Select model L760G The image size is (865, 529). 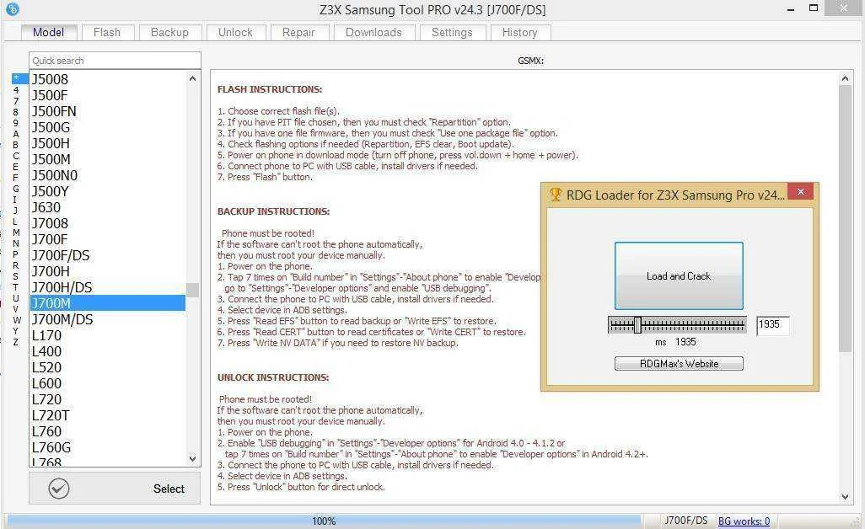[108, 447]
